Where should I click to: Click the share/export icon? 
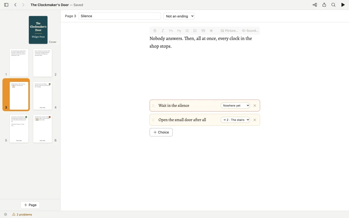[x=324, y=5]
